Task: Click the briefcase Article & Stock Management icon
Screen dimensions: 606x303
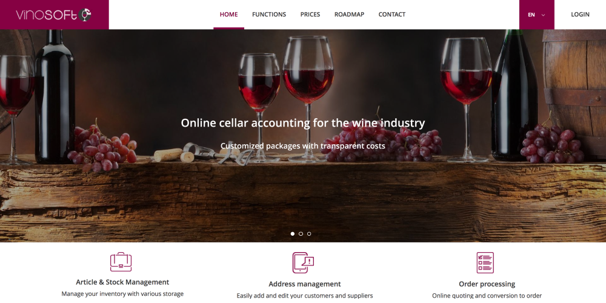Action: pos(121,262)
